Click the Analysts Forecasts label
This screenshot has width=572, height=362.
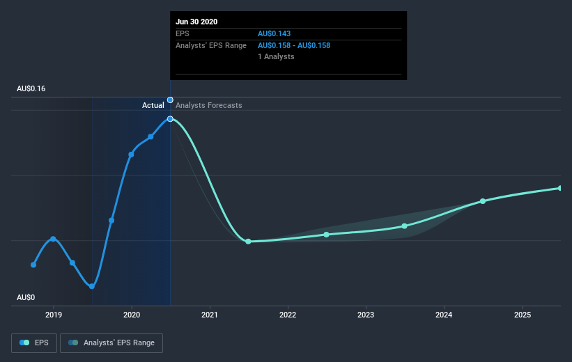pyautogui.click(x=208, y=105)
